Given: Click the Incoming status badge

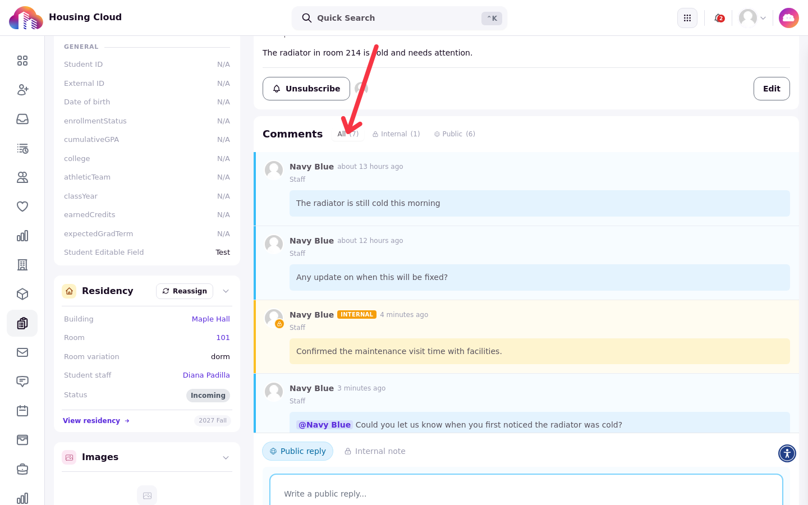Looking at the screenshot, I should pyautogui.click(x=208, y=396).
